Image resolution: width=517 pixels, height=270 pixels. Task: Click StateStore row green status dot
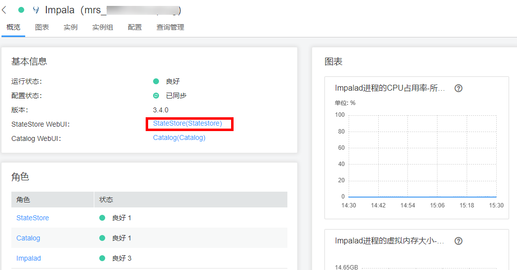pos(102,218)
